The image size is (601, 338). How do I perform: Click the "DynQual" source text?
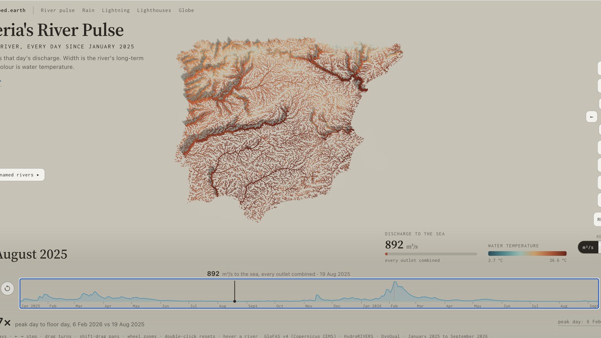(x=391, y=336)
